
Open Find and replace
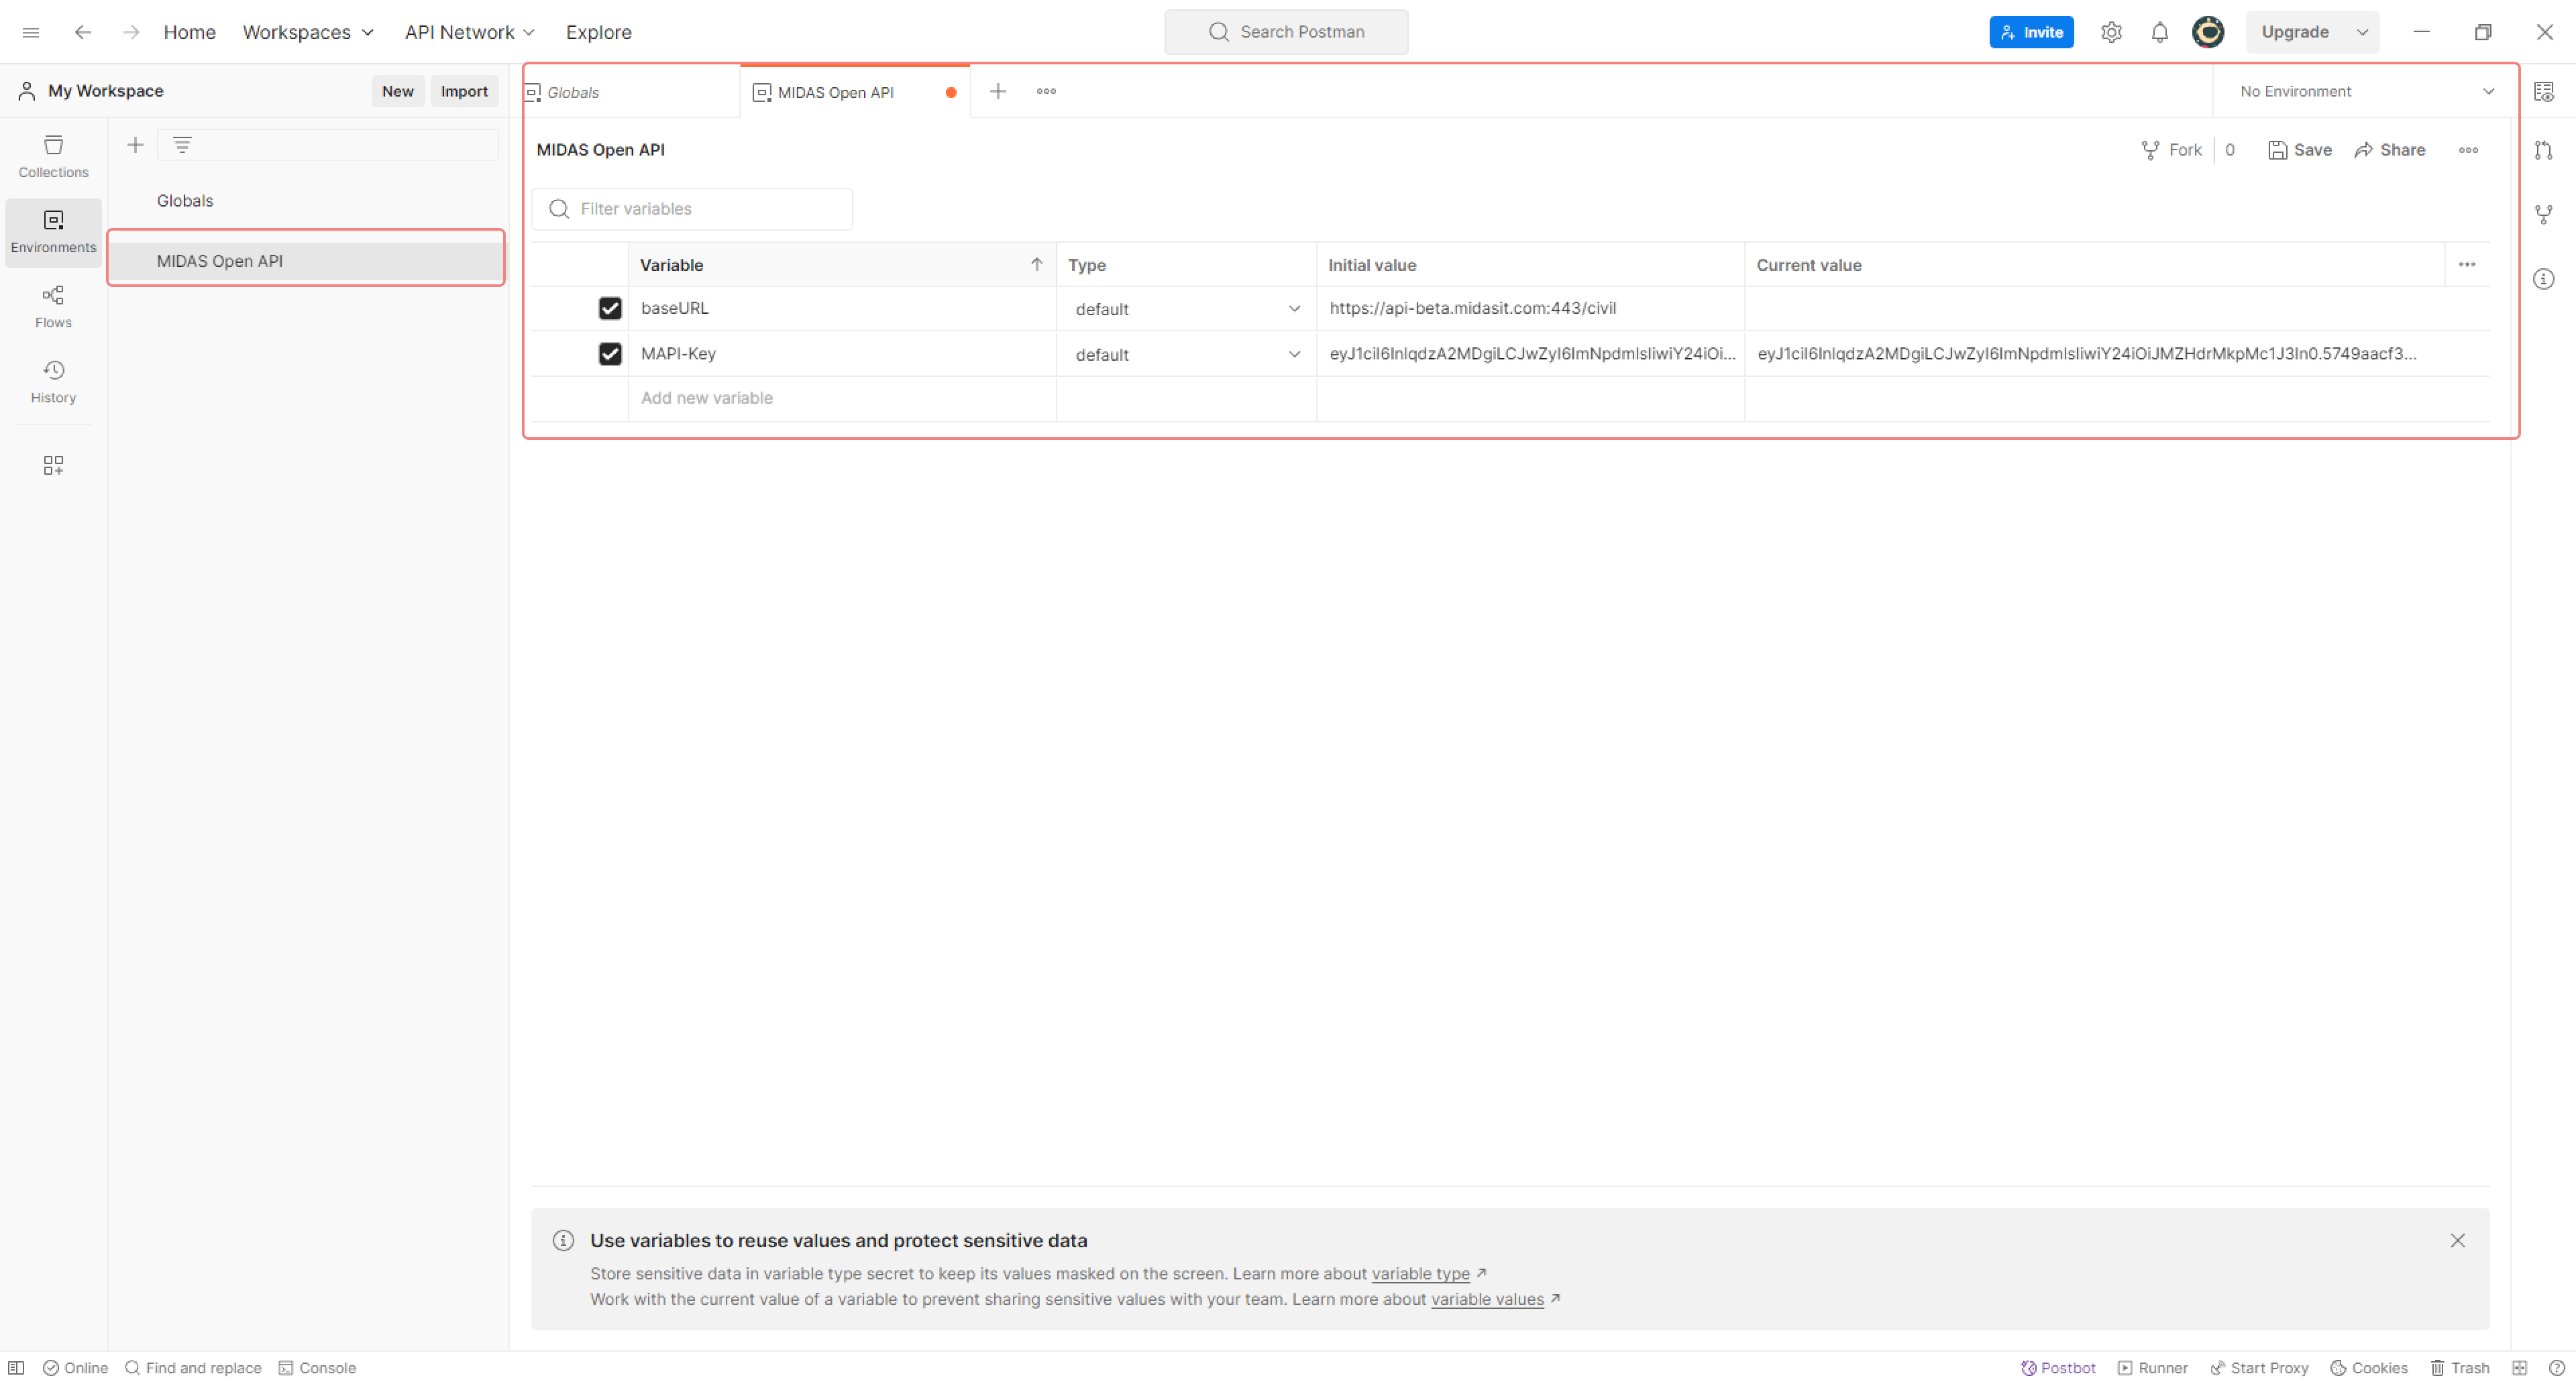tap(193, 1367)
